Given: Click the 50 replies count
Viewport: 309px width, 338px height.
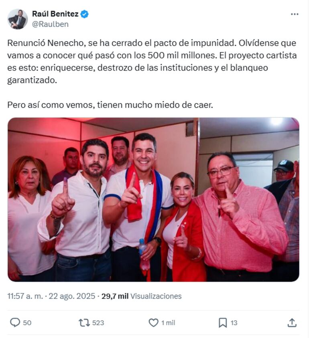Looking at the screenshot, I should point(27,323).
